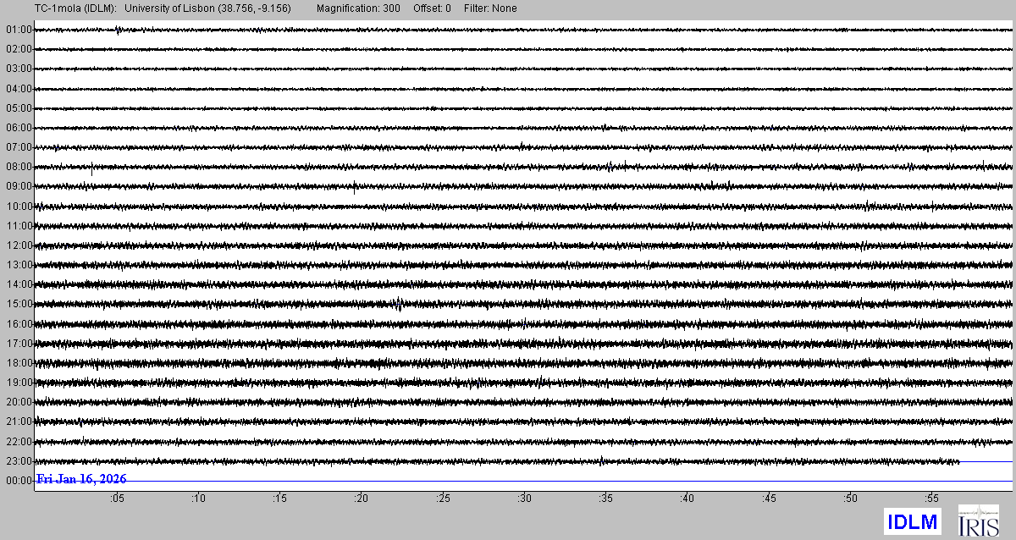Click the IRIS logo icon
This screenshot has height=540, width=1016.
[x=977, y=521]
